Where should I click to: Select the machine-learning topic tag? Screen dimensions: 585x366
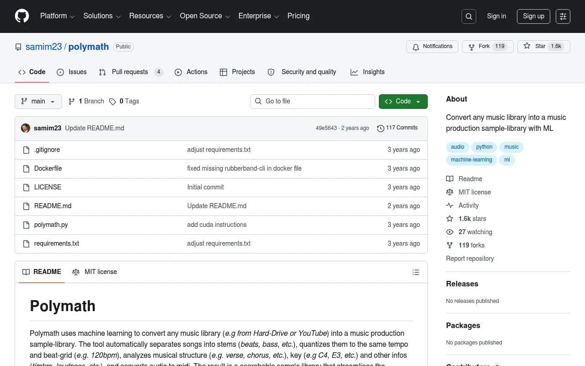coord(472,160)
